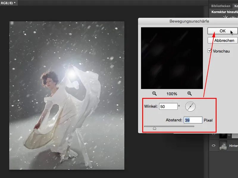
Task: Toggle the Vorschau preview checkbox
Action: pyautogui.click(x=210, y=51)
